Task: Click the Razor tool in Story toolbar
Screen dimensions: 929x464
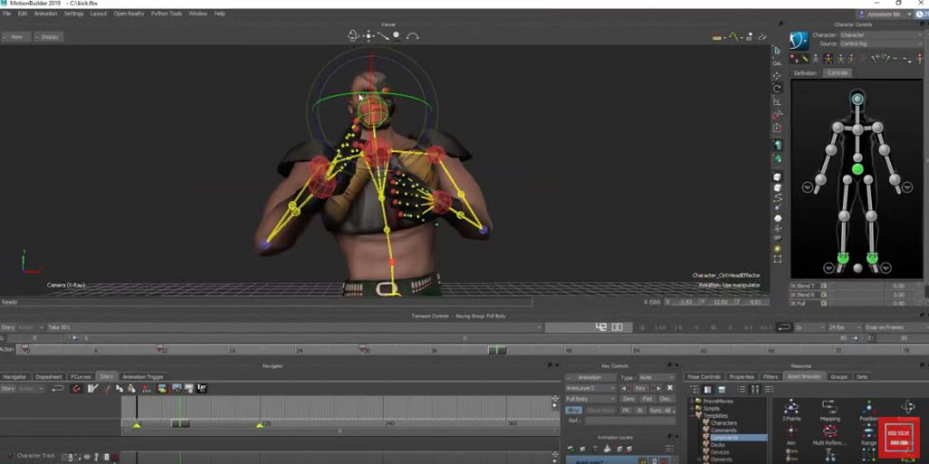Action: click(106, 388)
